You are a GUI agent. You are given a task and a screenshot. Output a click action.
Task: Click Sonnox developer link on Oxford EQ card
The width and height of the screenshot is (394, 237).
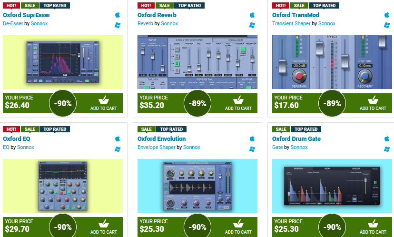click(x=25, y=147)
